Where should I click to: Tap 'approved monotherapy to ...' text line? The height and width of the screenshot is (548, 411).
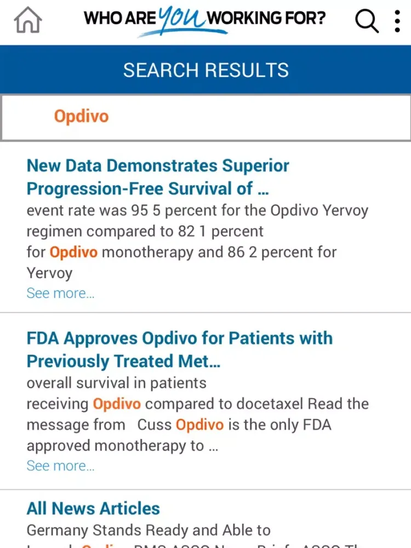click(122, 446)
